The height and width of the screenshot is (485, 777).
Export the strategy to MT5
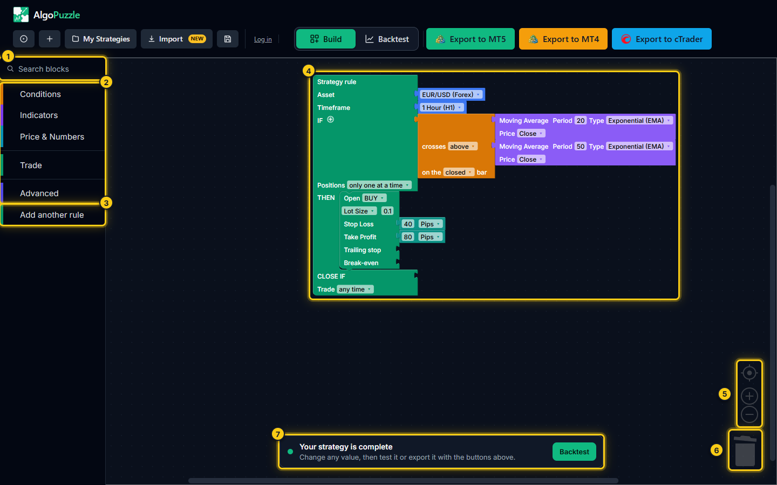(471, 39)
